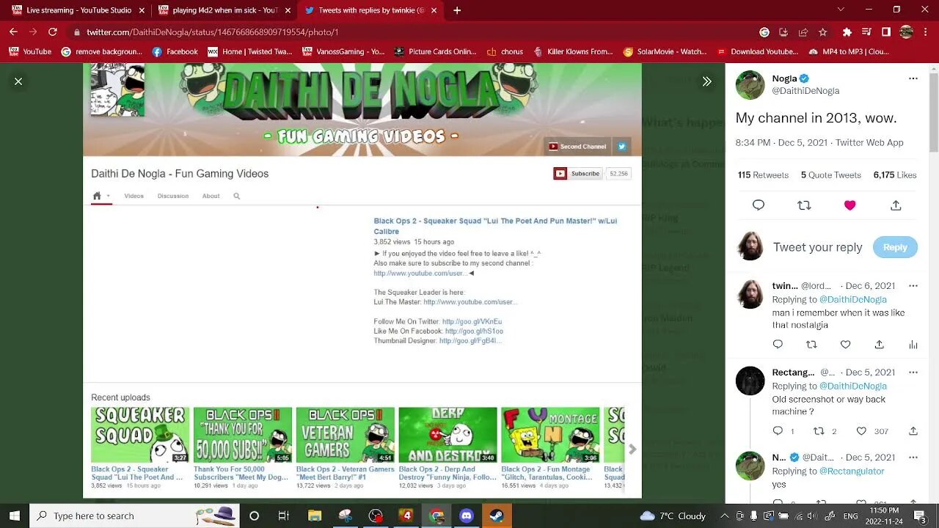Screen dimensions: 939x528
Task: Open Nogla's profile avatar at tweet top
Action: (750, 85)
